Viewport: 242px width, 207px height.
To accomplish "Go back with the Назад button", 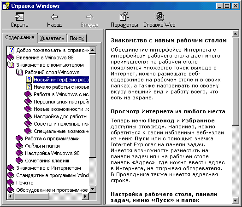I will (54, 20).
